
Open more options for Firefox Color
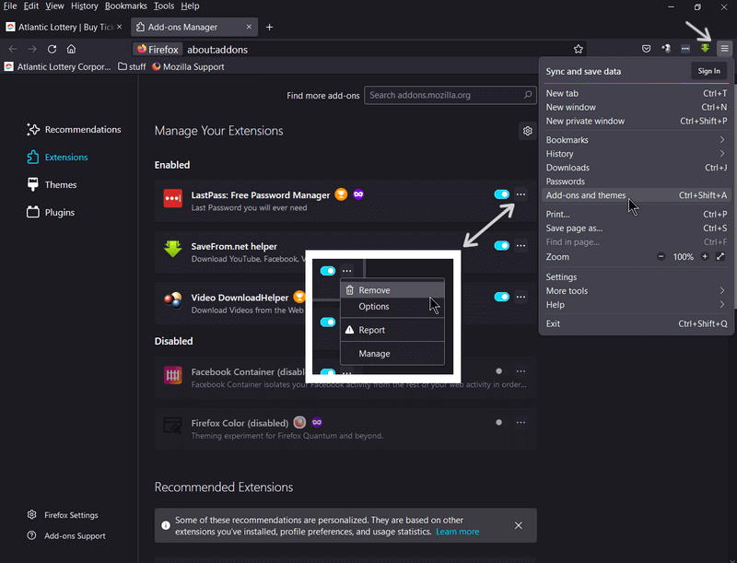point(521,423)
